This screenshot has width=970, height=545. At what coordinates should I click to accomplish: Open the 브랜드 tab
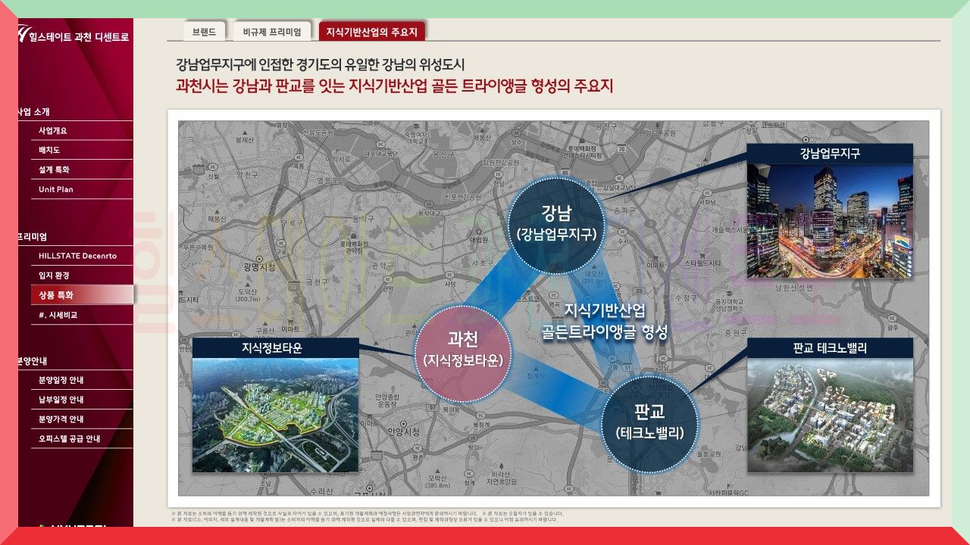[x=205, y=32]
